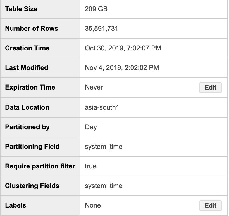Click the Data Location row label
Screen dimensions: 229x216
click(x=27, y=107)
